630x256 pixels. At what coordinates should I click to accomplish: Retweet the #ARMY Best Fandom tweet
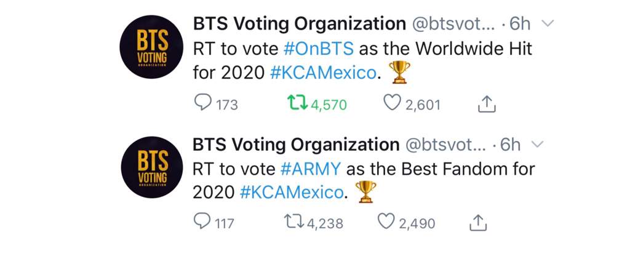click(x=313, y=222)
